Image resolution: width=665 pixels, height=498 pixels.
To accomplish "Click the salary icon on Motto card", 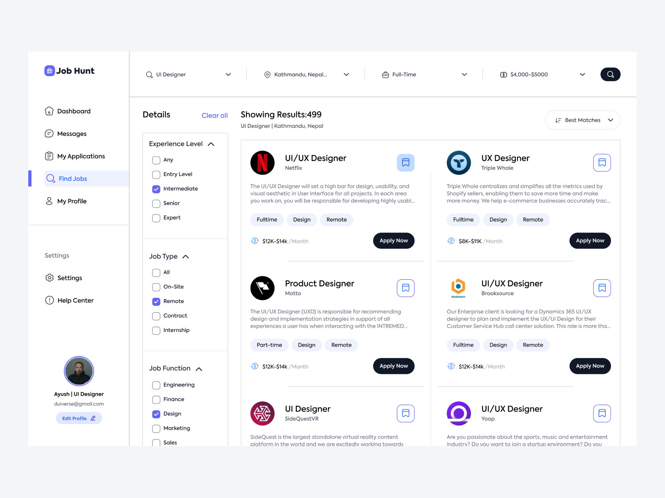I will coord(255,366).
